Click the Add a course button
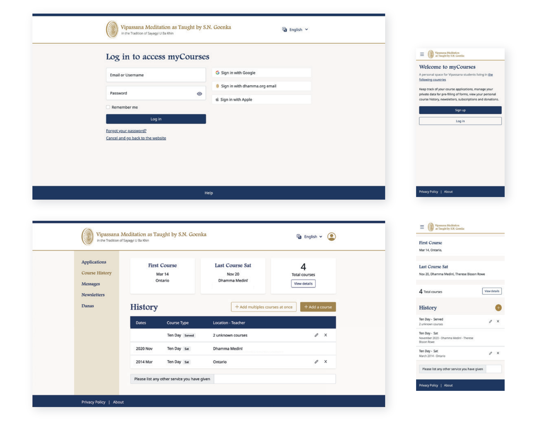Screen dimensions: 544x427 point(318,307)
